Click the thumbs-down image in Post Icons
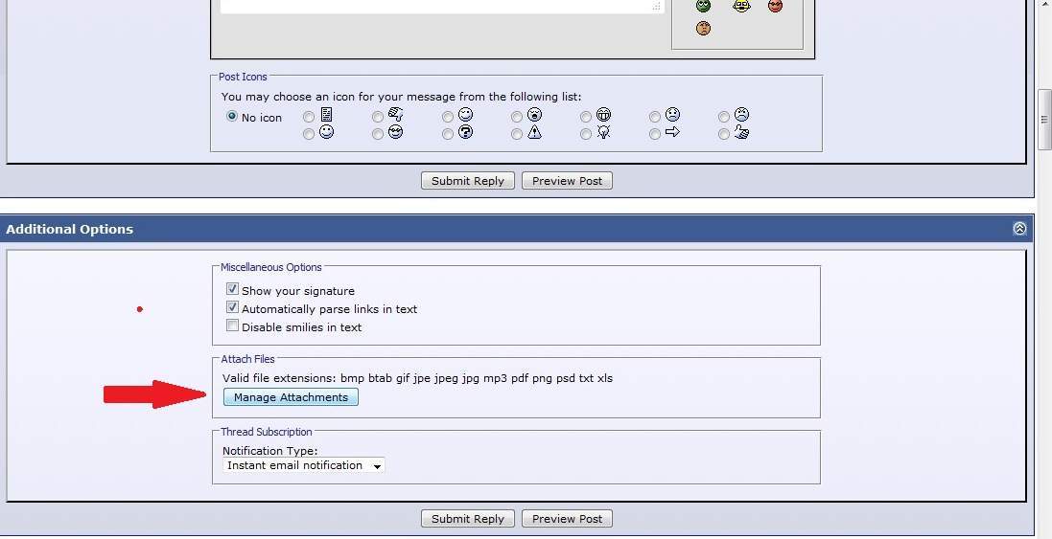Viewport: 1052px width, 539px height. click(396, 115)
